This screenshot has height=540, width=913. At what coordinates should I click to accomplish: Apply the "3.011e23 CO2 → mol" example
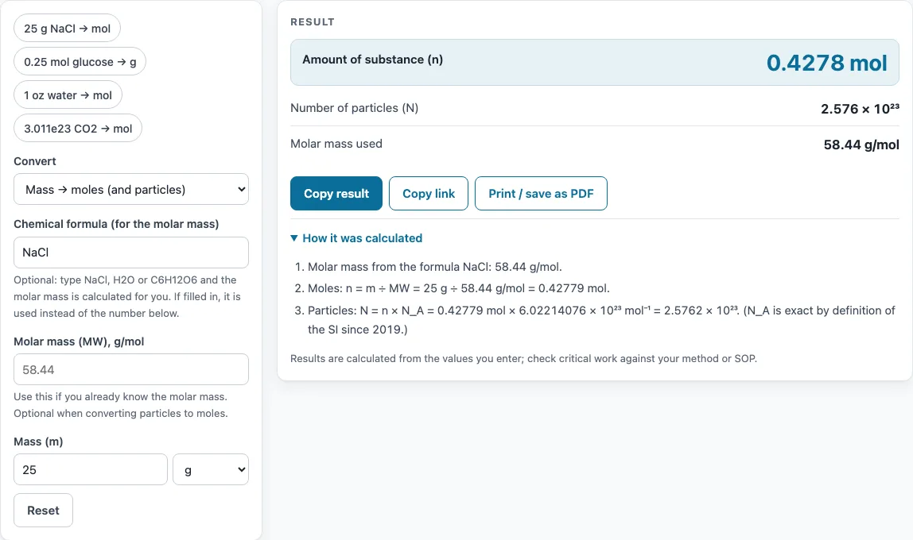[78, 129]
